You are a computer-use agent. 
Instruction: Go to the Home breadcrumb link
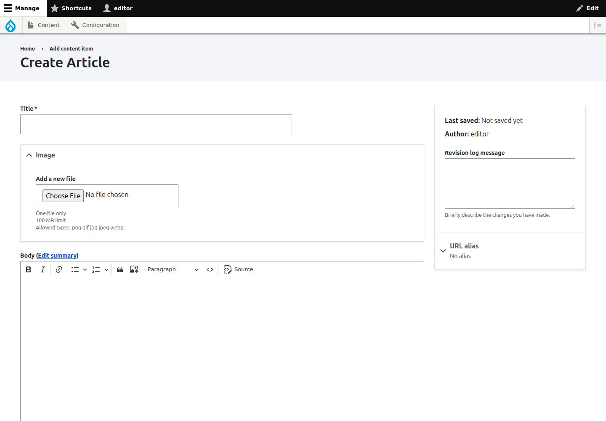pos(27,49)
